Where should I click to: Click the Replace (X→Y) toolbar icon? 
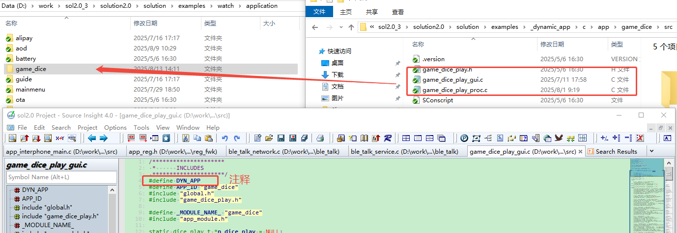[60, 138]
